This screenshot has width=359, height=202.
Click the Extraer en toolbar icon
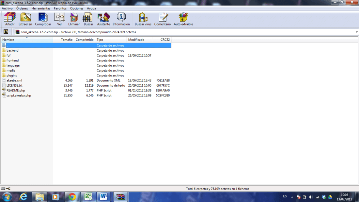pyautogui.click(x=25, y=17)
